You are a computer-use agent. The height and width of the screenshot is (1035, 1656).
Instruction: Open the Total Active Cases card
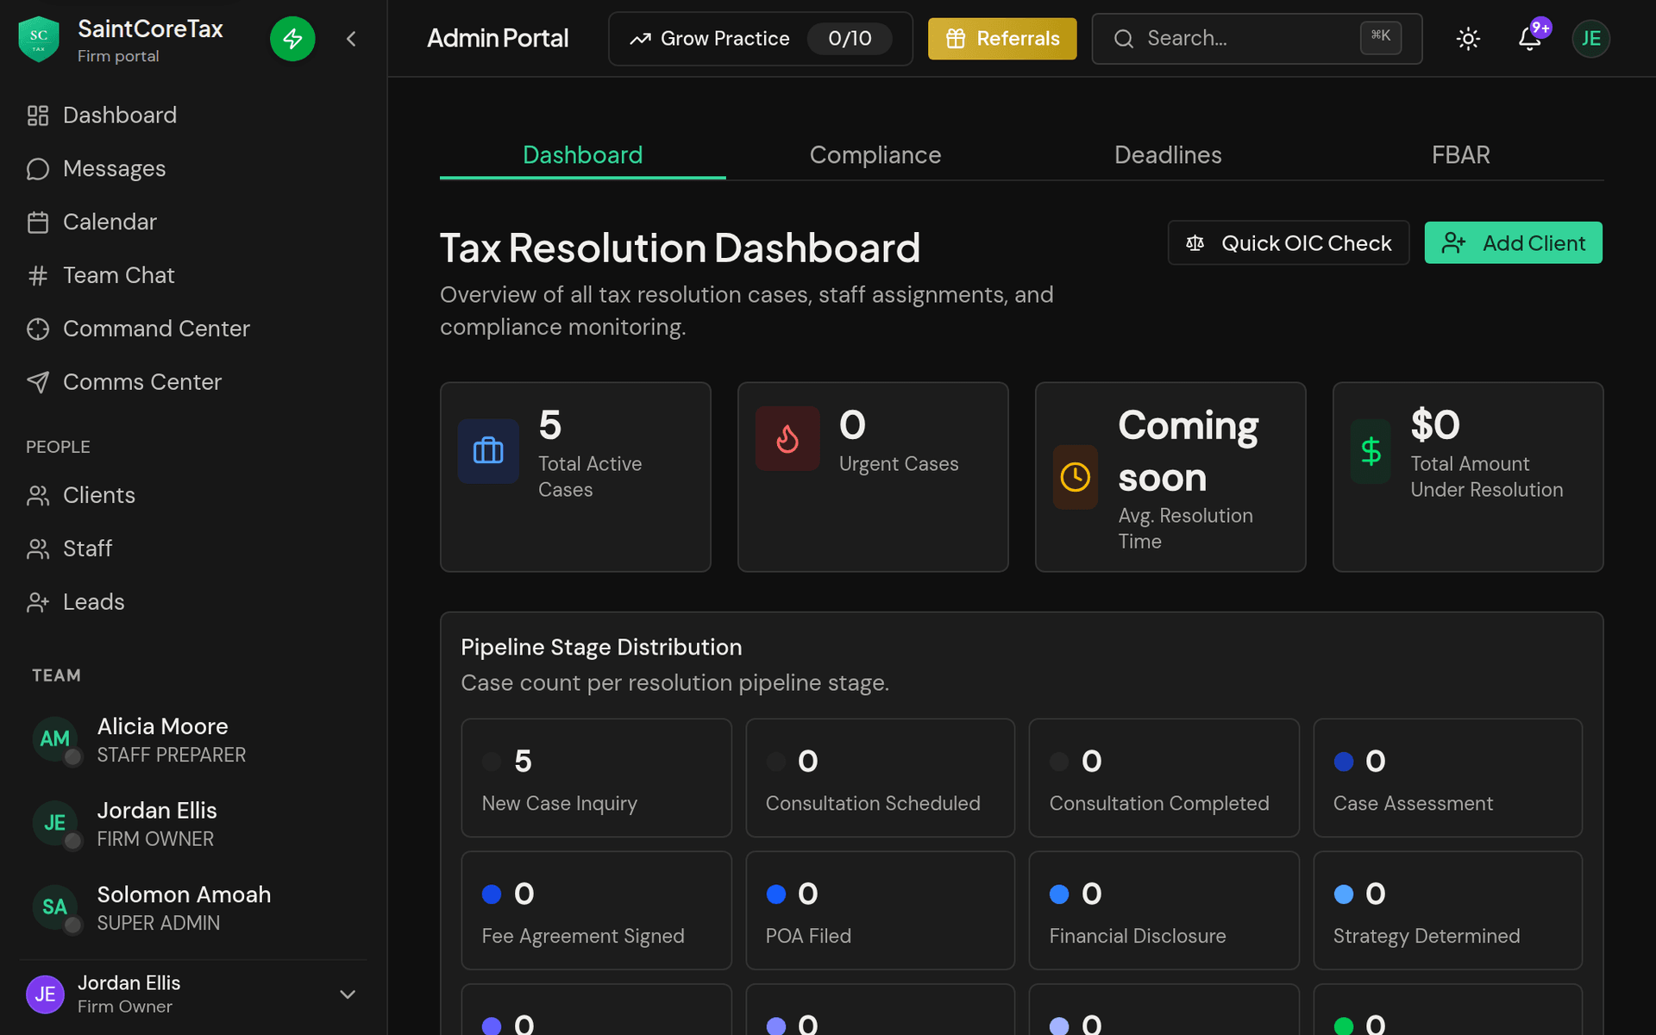click(575, 477)
